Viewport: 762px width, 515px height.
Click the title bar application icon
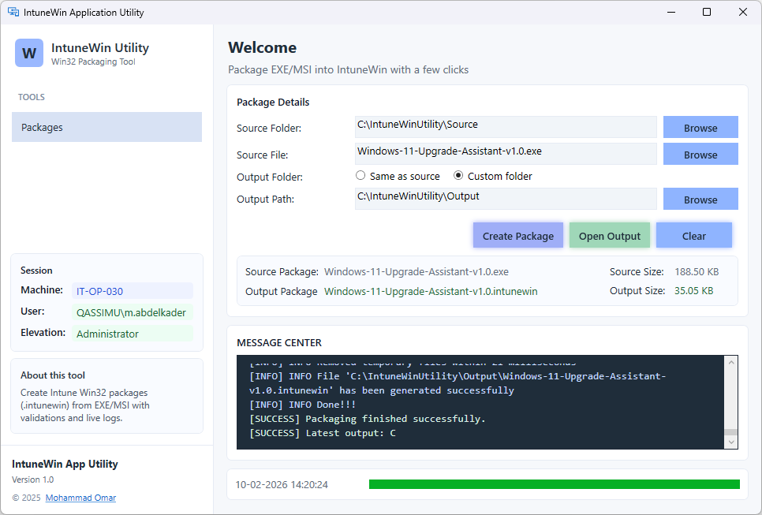click(13, 12)
